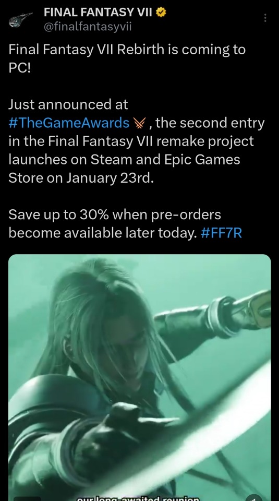
Task: Open the #FF7R hashtag link
Action: (221, 233)
